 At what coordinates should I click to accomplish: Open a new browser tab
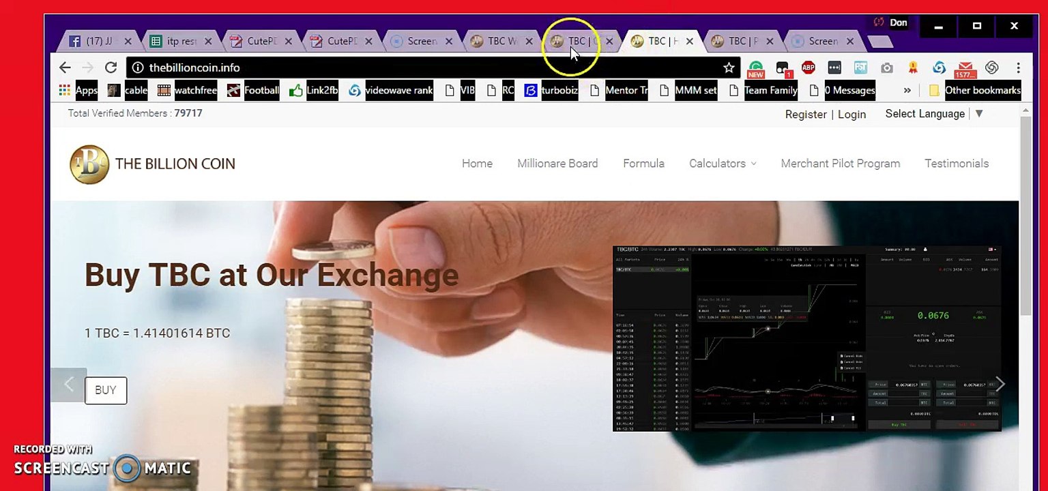pyautogui.click(x=881, y=42)
